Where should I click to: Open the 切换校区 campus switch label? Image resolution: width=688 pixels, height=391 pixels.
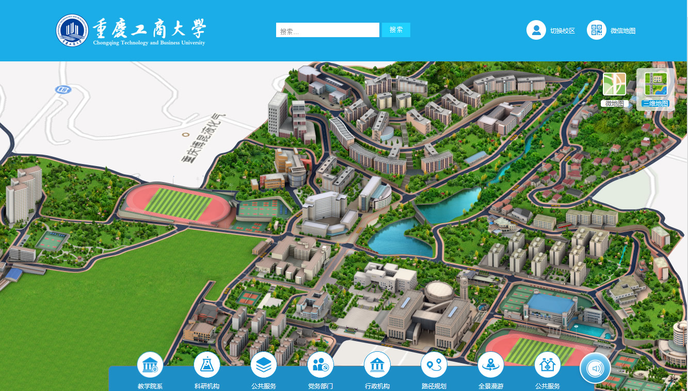563,31
